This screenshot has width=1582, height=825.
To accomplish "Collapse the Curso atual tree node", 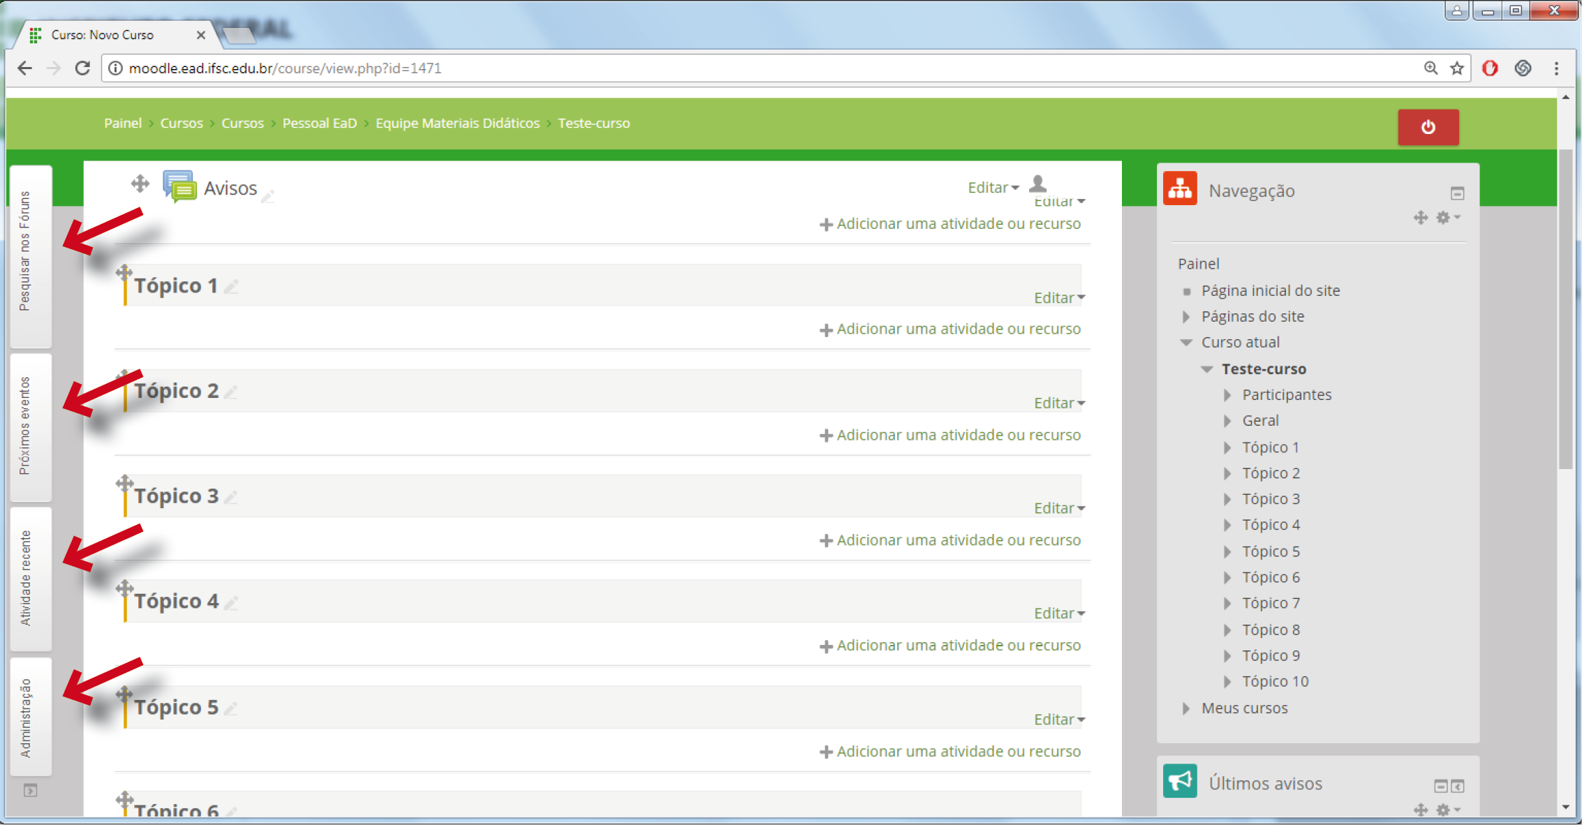I will [1186, 343].
